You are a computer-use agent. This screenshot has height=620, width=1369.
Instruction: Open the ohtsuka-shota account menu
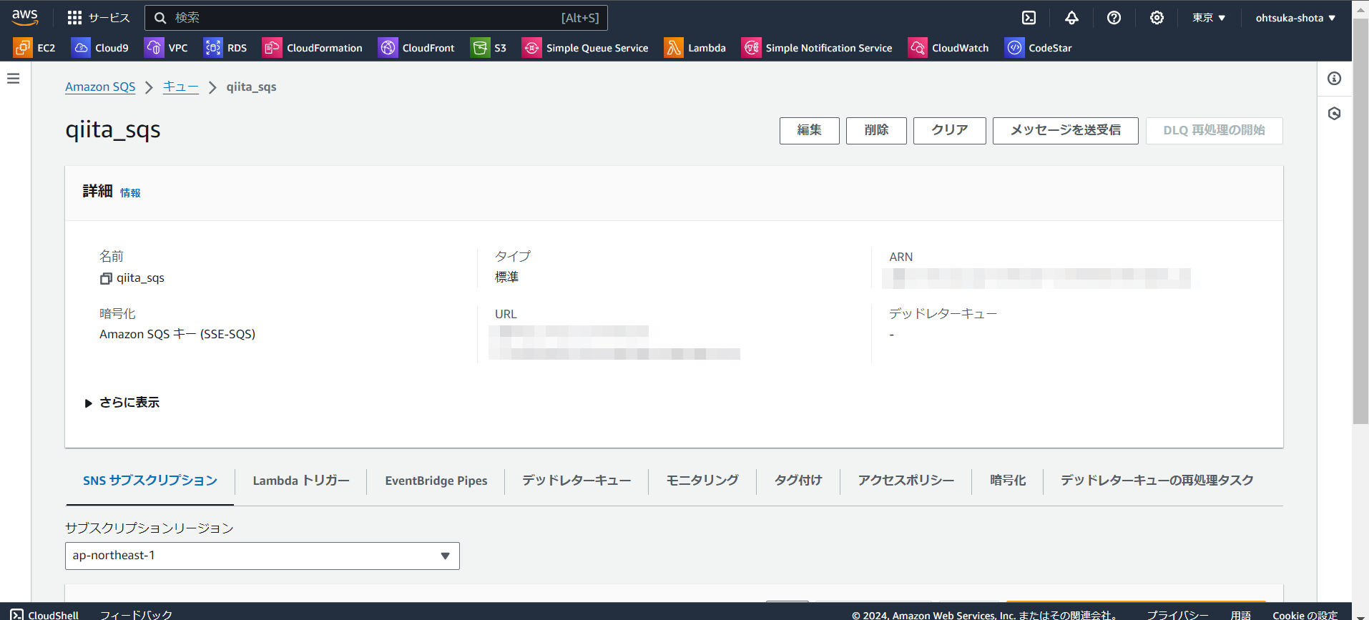coord(1296,18)
